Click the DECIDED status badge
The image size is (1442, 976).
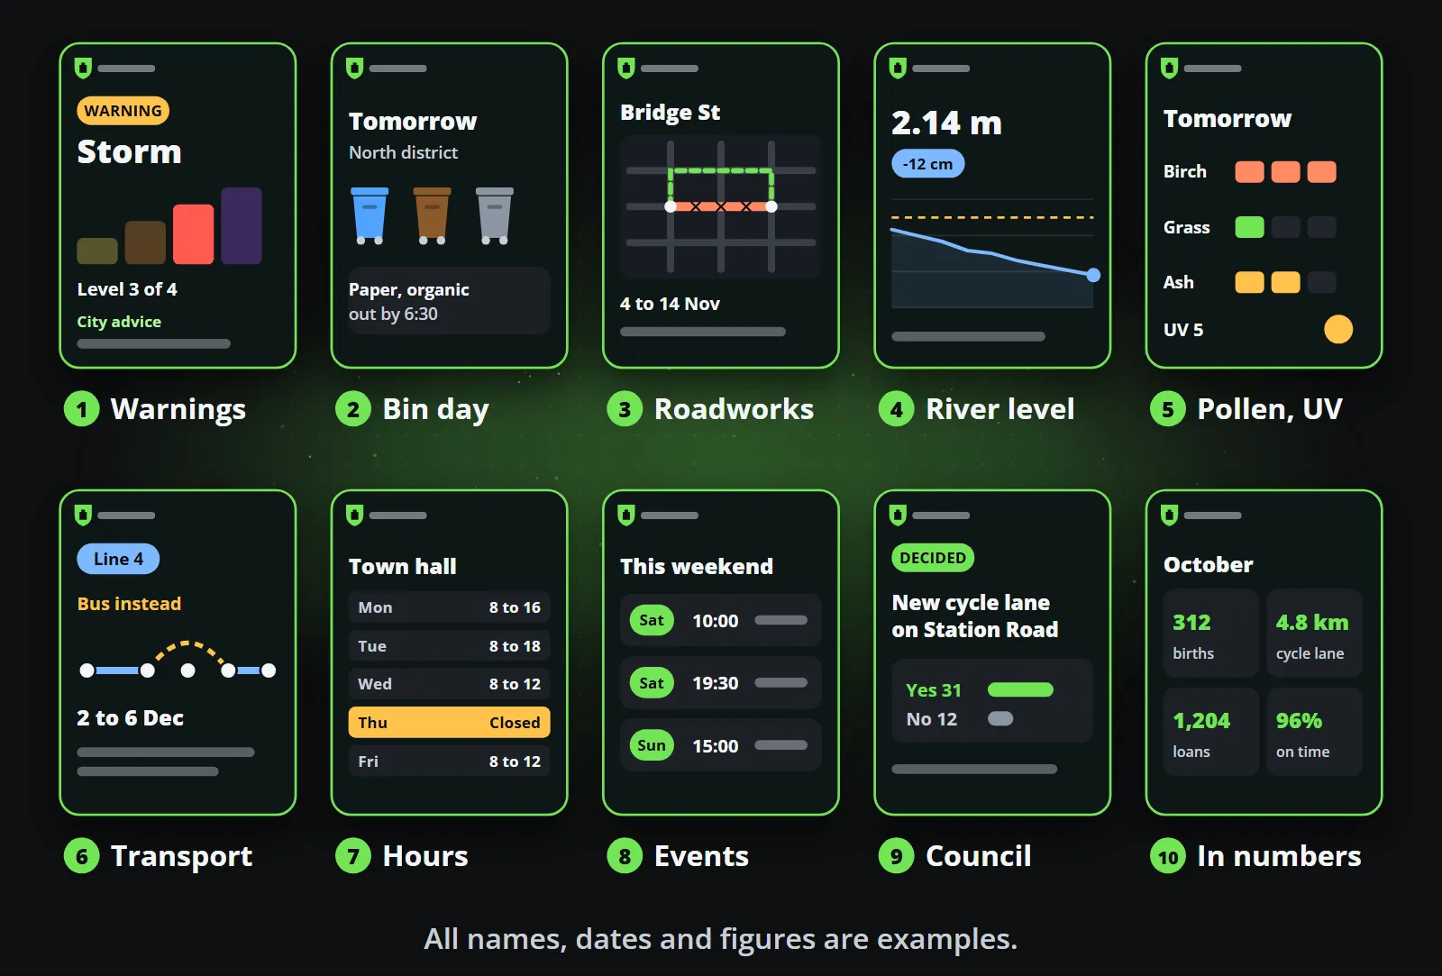pyautogui.click(x=933, y=558)
